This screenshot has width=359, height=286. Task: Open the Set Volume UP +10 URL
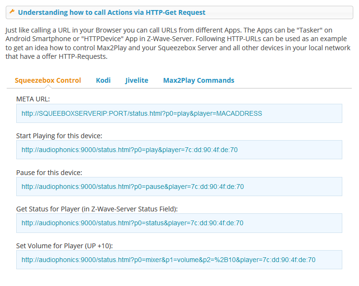coord(169,260)
